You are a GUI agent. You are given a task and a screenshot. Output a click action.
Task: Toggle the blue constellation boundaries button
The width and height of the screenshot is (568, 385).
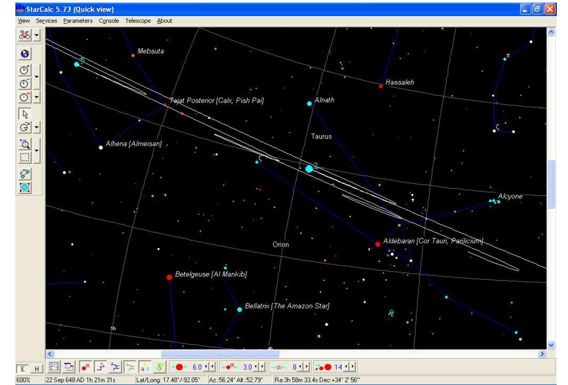(x=115, y=367)
